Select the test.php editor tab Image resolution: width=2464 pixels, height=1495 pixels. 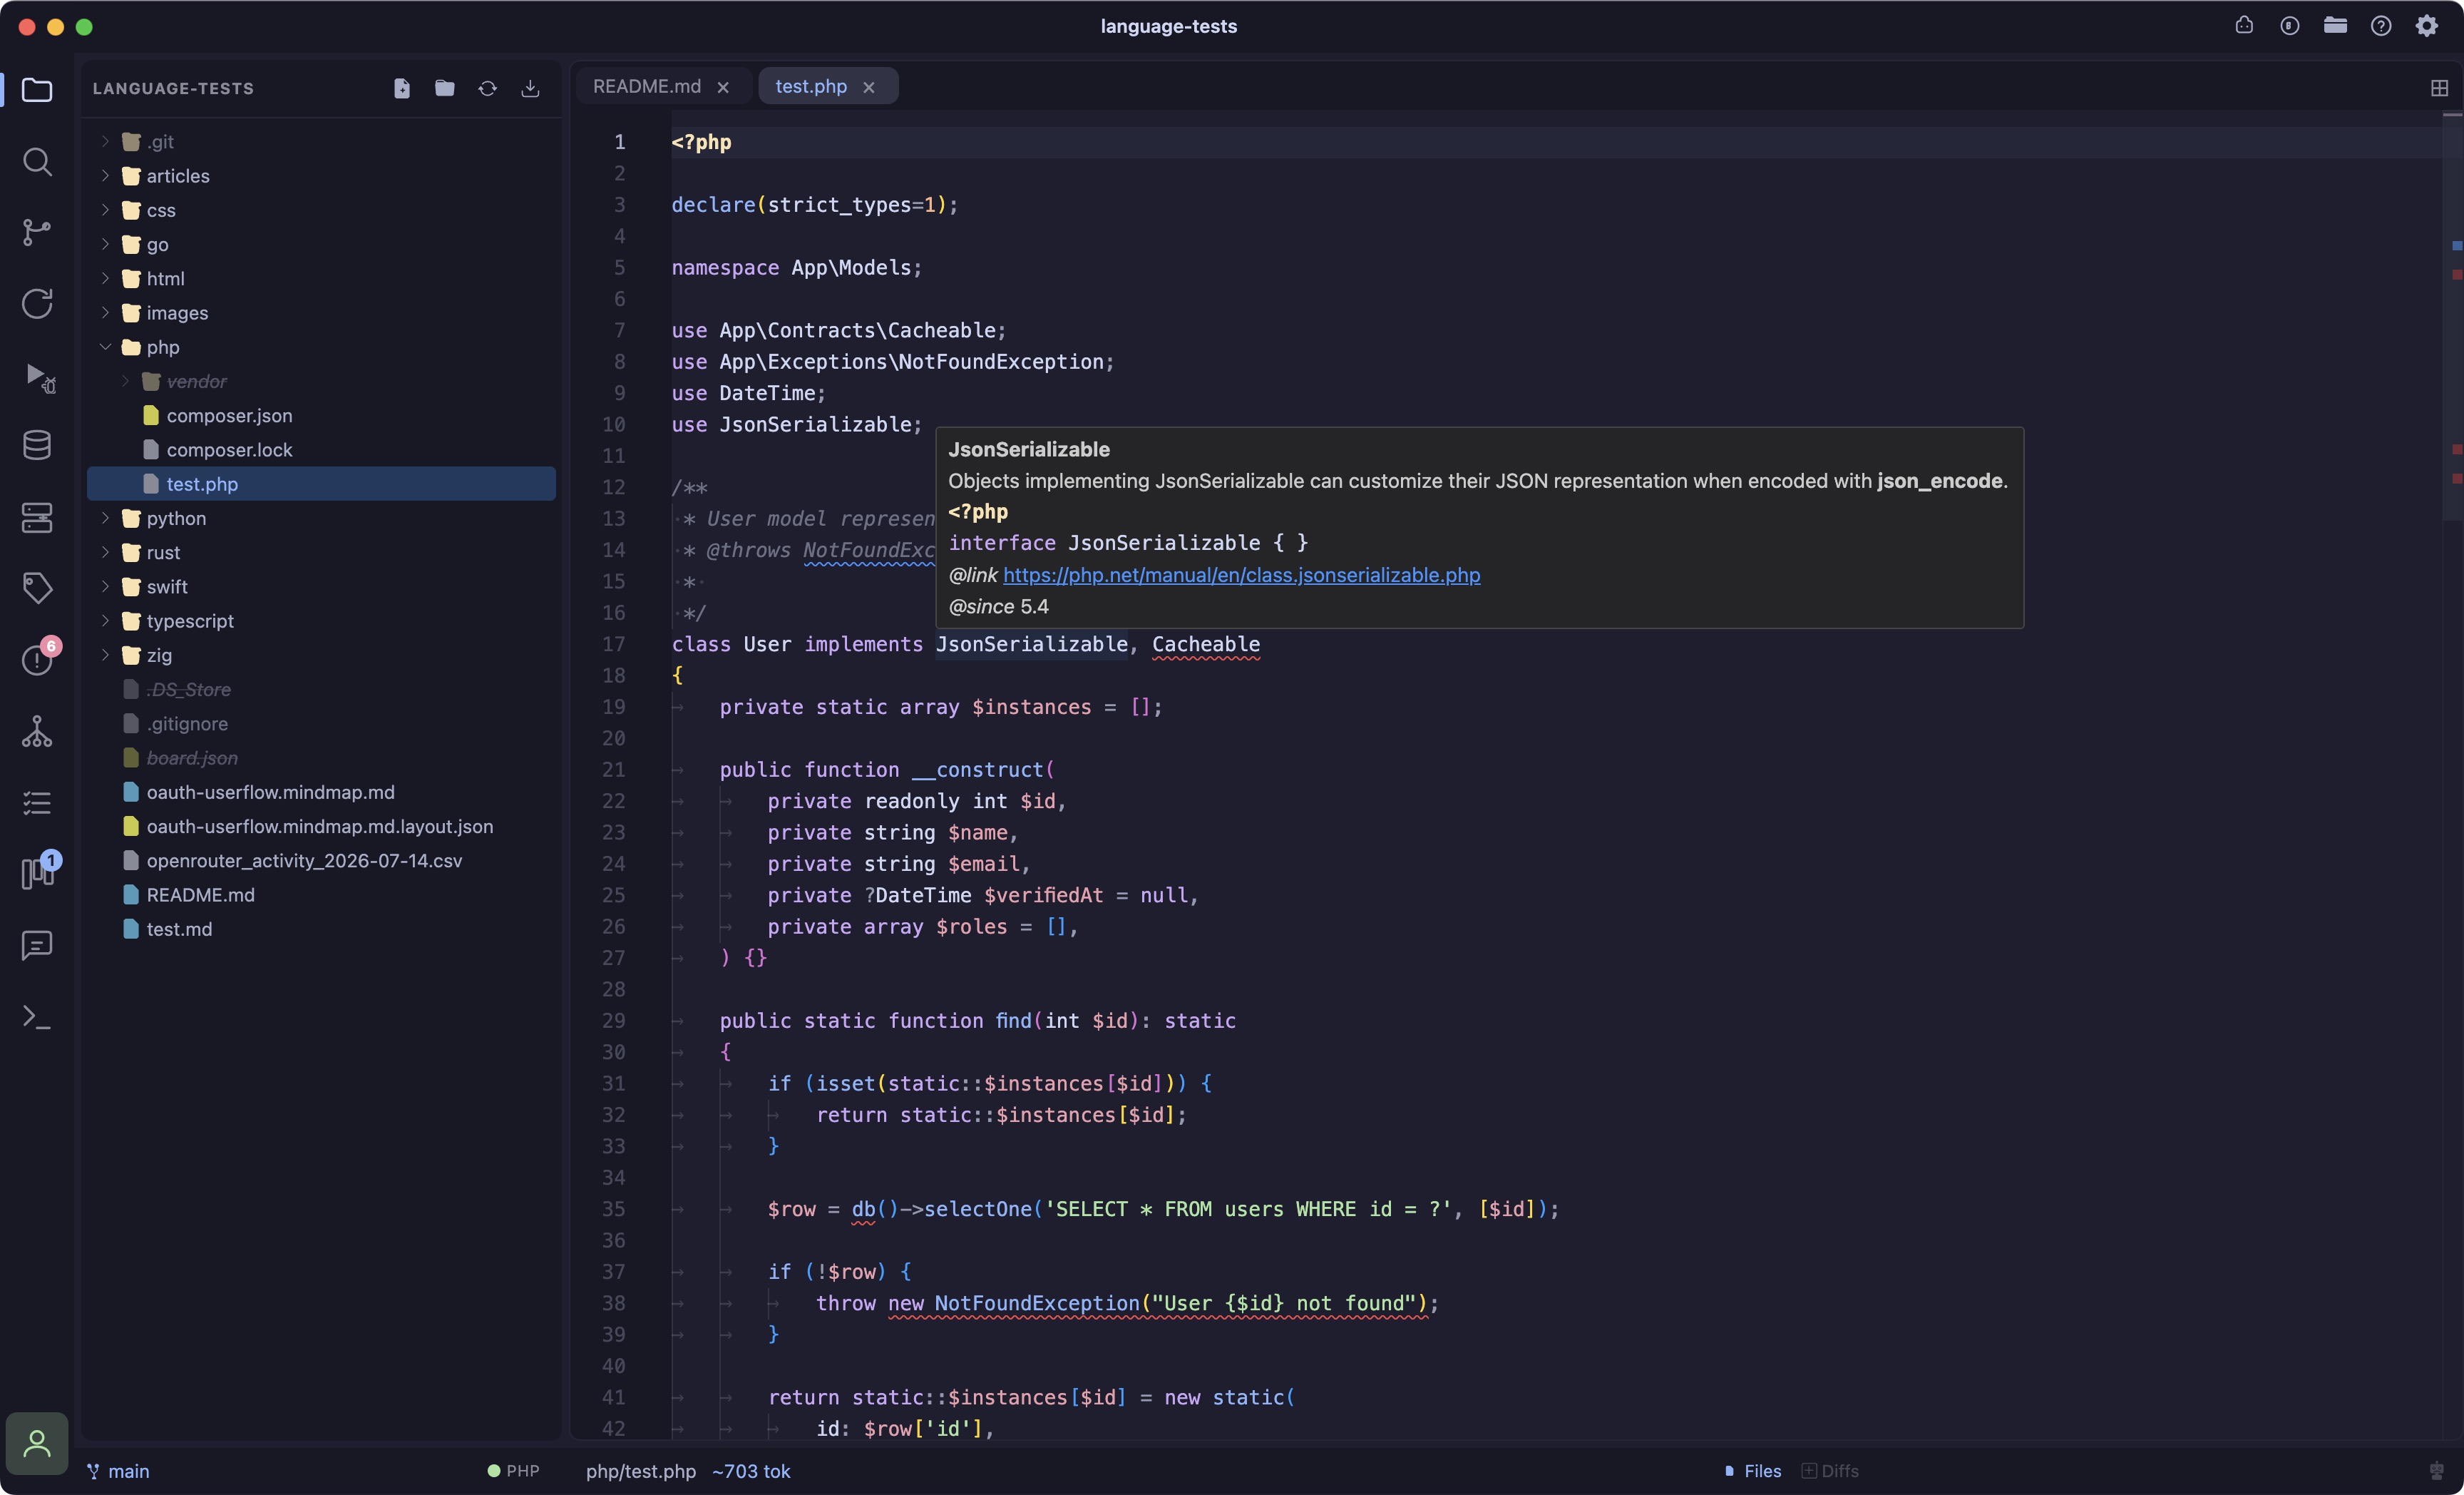click(x=811, y=86)
